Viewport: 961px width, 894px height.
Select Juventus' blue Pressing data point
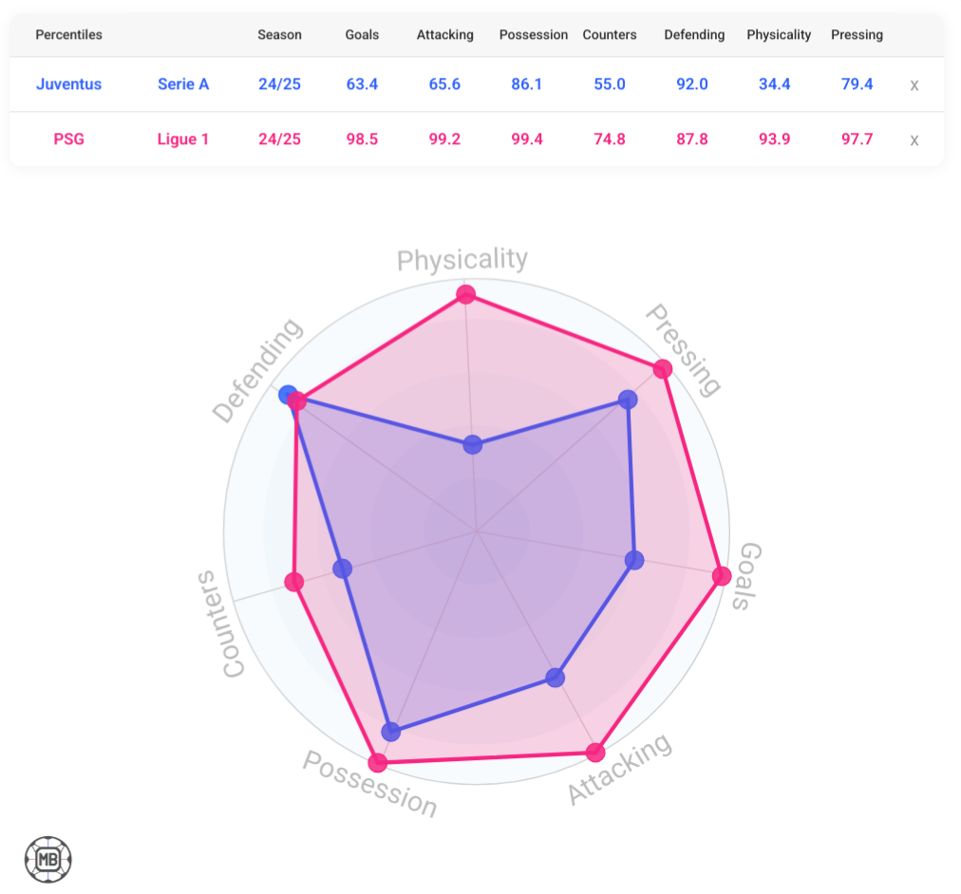point(628,400)
